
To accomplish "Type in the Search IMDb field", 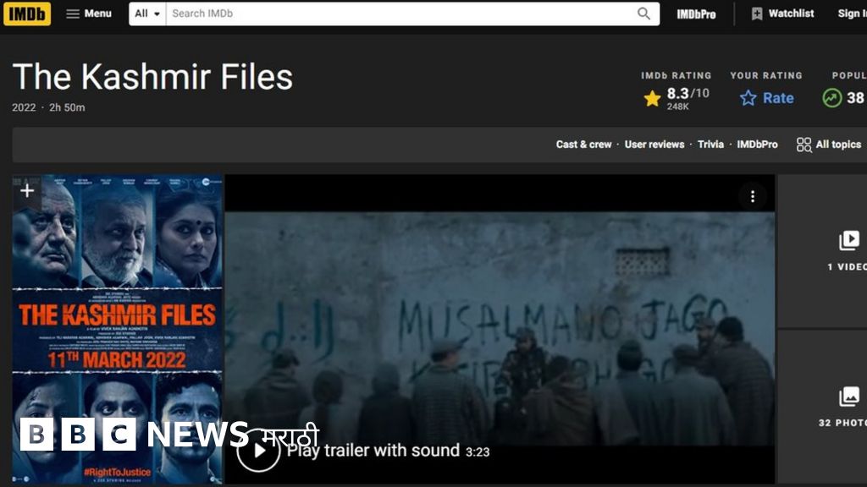I will point(398,14).
